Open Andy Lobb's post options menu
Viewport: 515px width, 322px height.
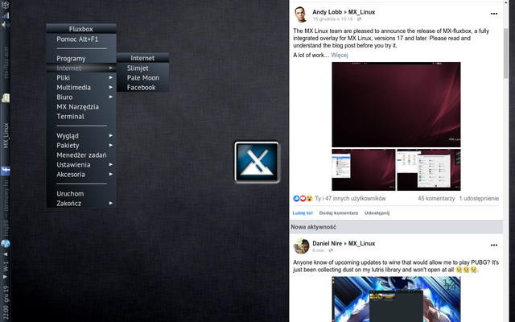(x=493, y=14)
